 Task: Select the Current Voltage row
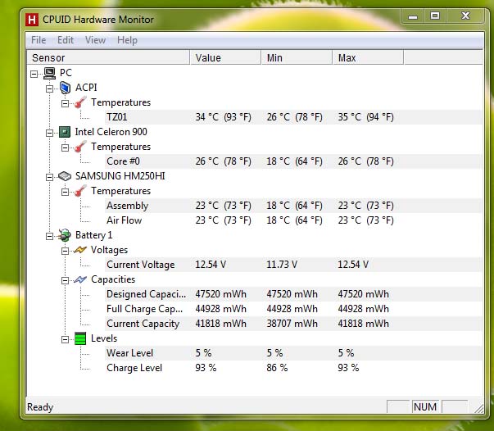(x=293, y=265)
